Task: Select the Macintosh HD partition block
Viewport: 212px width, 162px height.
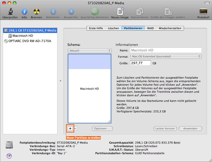Action: 89,88
